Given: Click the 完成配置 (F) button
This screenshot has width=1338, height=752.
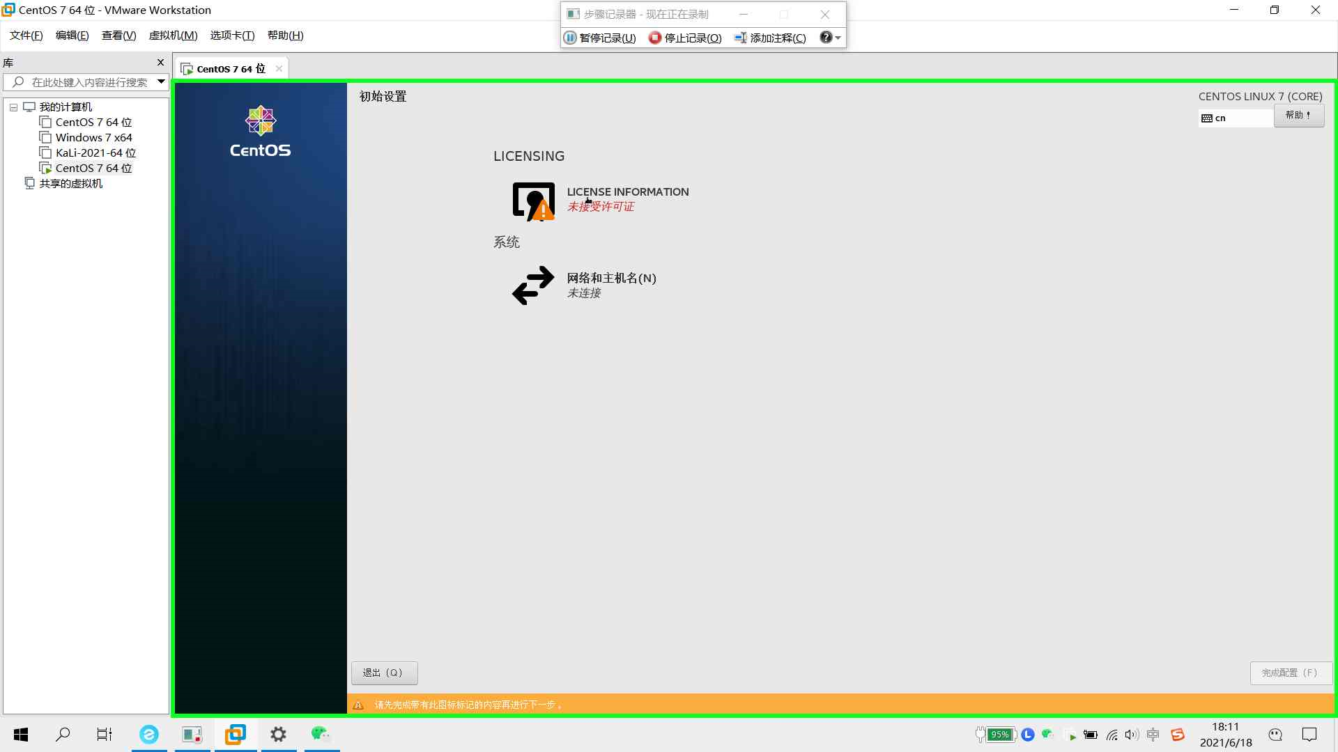Looking at the screenshot, I should pos(1291,673).
